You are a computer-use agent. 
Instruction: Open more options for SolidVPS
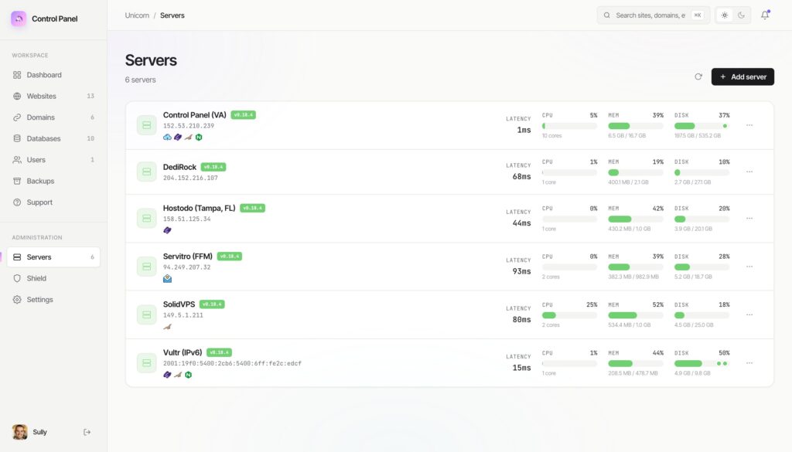click(x=749, y=314)
